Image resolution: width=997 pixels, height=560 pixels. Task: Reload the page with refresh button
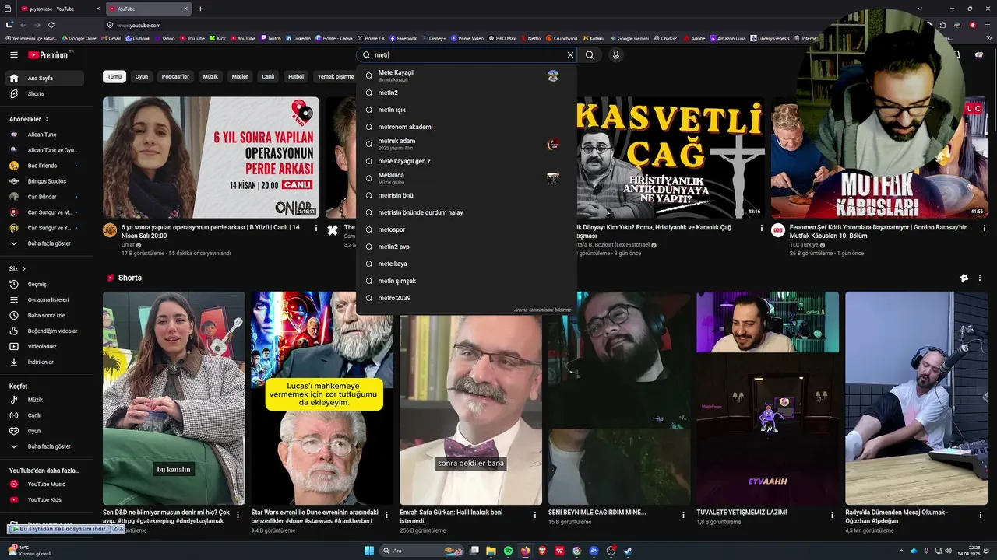pos(51,25)
